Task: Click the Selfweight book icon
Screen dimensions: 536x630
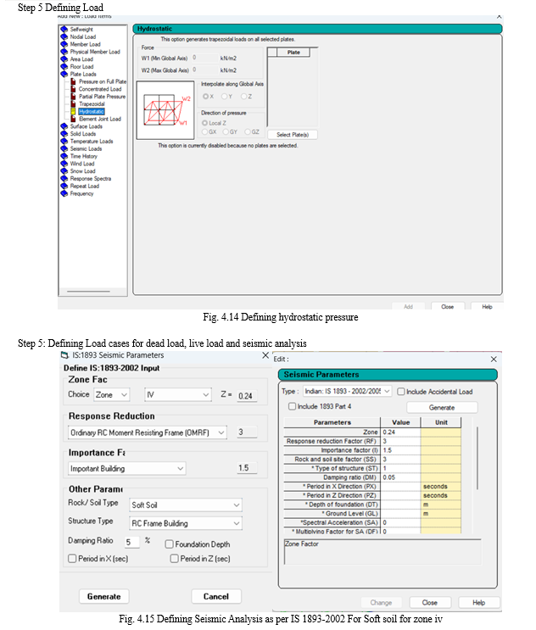Action: pyautogui.click(x=64, y=30)
